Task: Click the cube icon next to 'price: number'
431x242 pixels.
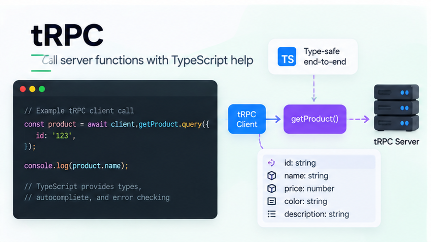Action: click(271, 189)
